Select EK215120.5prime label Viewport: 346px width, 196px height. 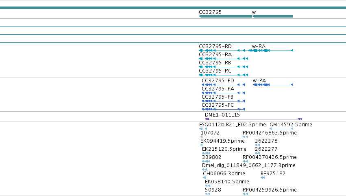(x=224, y=149)
